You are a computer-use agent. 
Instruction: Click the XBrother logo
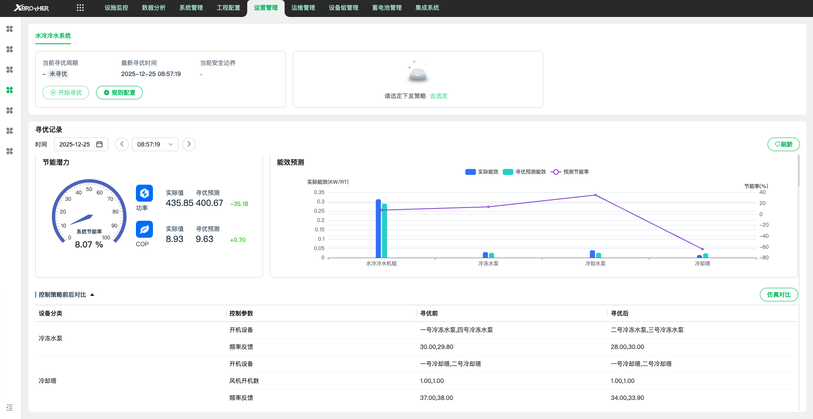coord(31,8)
